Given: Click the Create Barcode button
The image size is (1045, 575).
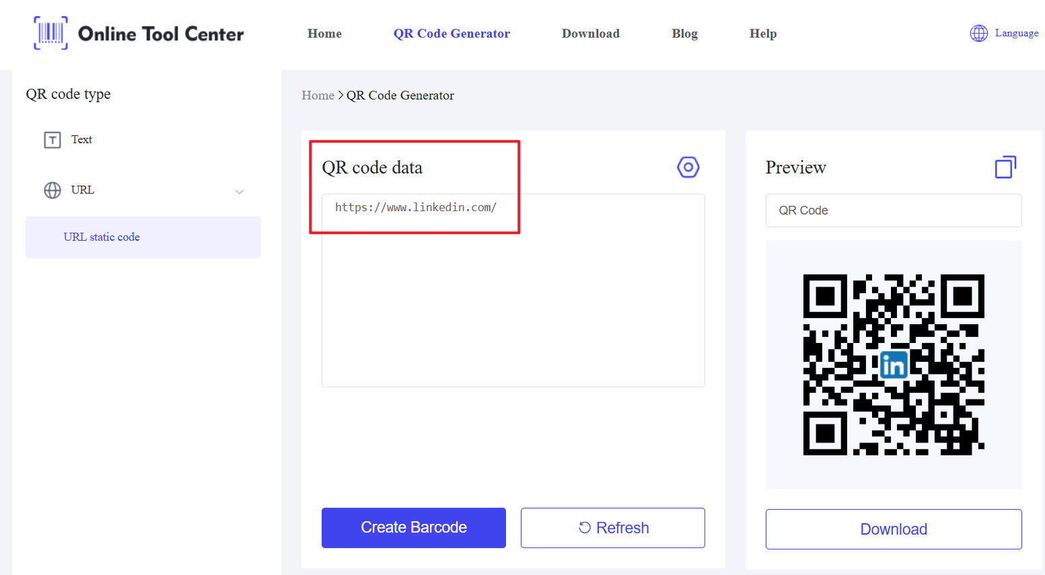Looking at the screenshot, I should point(414,528).
